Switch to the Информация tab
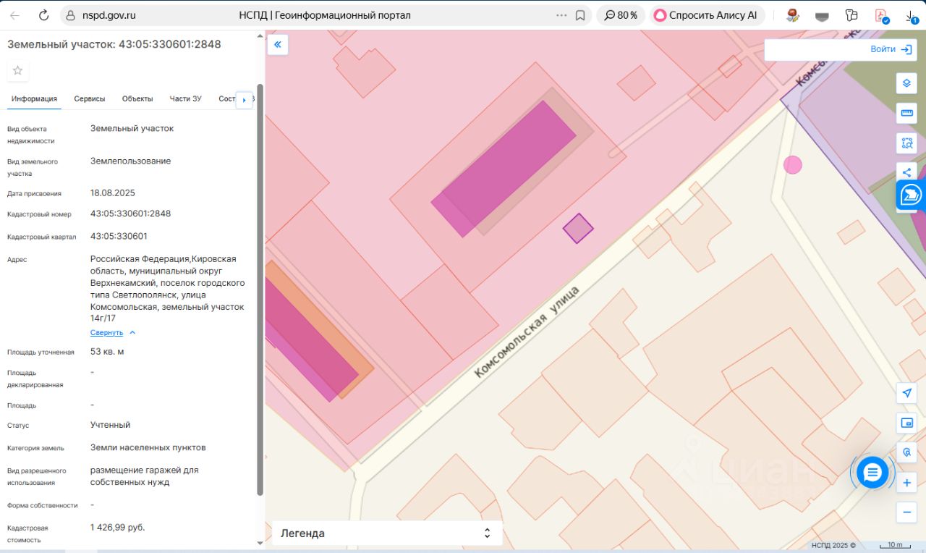926x553 pixels. (x=34, y=99)
